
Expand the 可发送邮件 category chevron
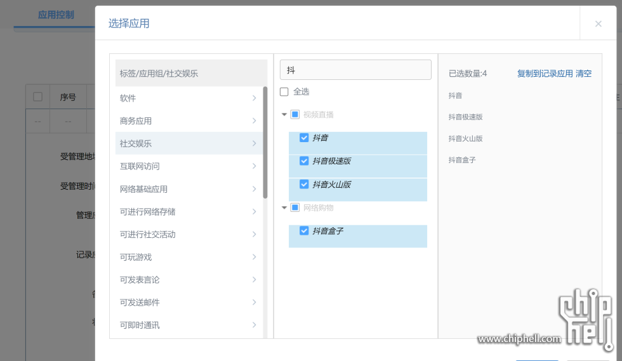click(255, 302)
